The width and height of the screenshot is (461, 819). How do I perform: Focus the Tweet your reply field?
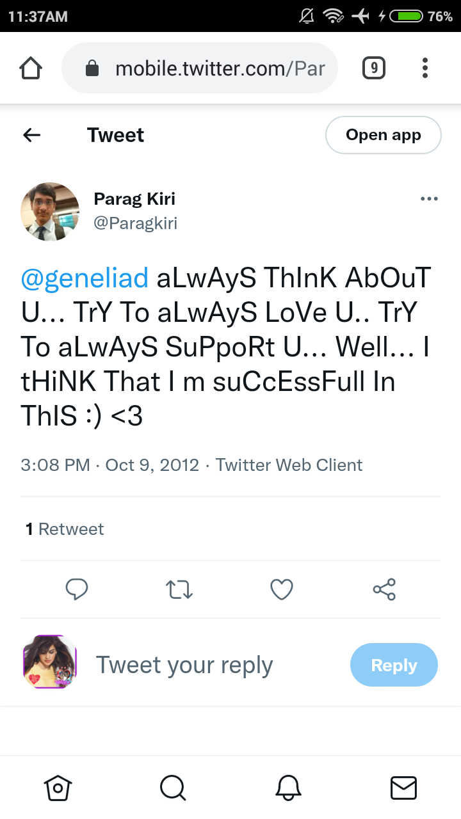(x=184, y=665)
